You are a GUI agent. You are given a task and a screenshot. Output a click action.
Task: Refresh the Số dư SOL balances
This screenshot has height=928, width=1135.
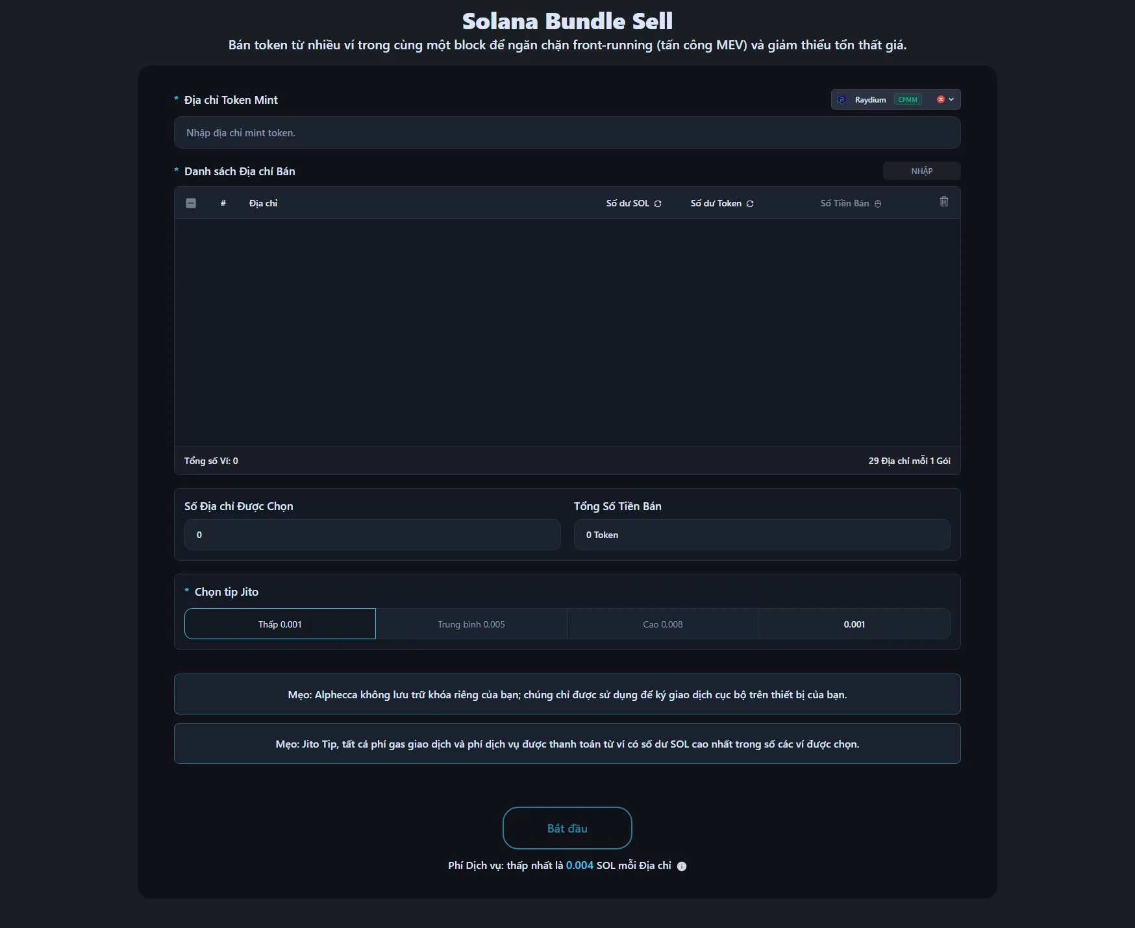tap(658, 204)
